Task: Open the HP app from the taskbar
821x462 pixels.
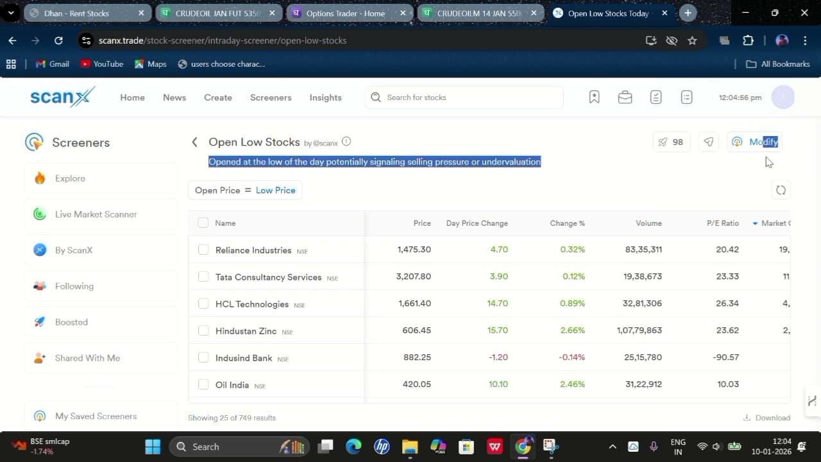Action: [382, 447]
